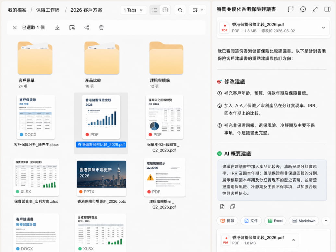Viewport: 336px width, 252px height.
Task: Save the AI summary as document
Action: tap(222, 207)
